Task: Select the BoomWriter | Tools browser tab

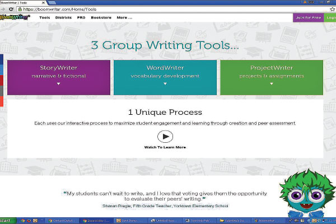Action: 22,3
